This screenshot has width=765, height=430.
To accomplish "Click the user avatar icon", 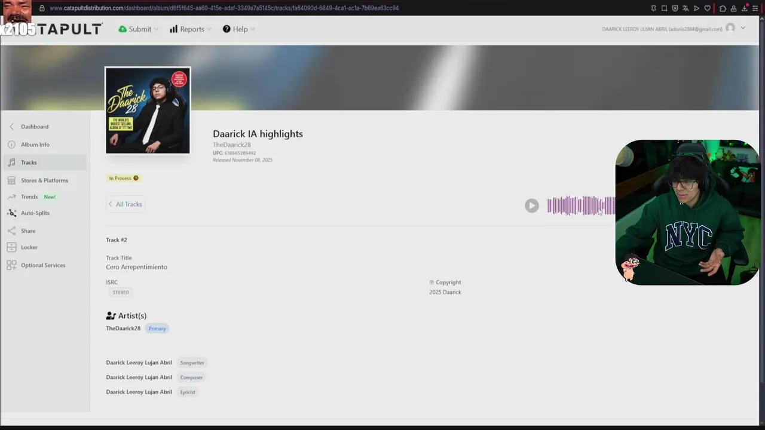I will pyautogui.click(x=730, y=28).
